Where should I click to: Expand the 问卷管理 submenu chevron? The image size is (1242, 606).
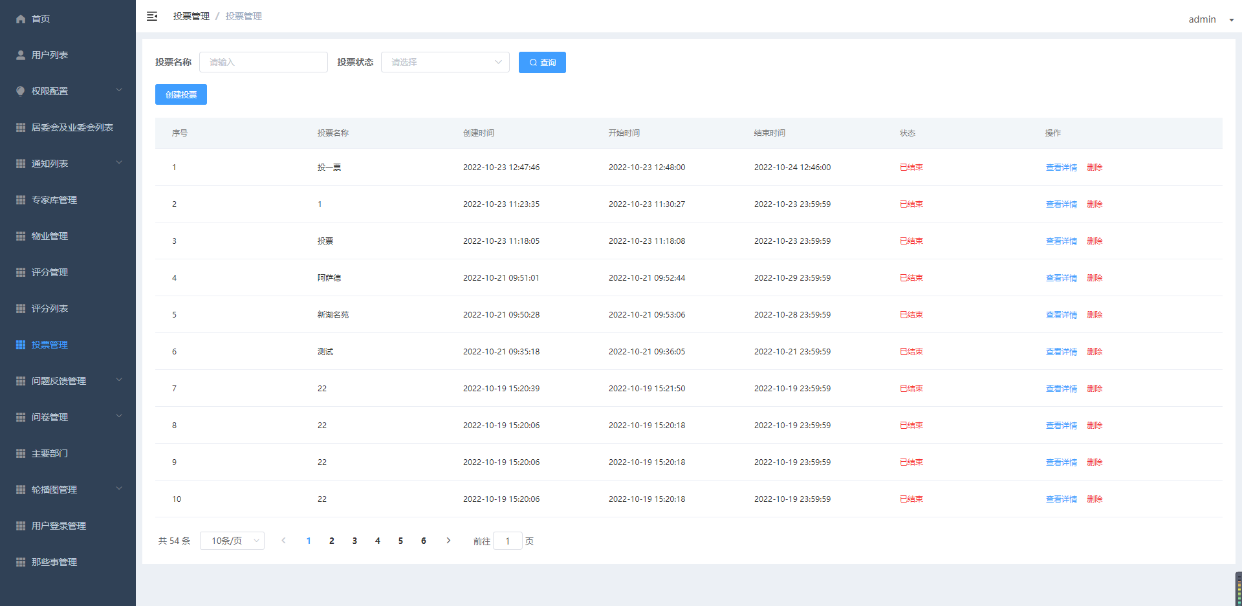click(x=119, y=417)
